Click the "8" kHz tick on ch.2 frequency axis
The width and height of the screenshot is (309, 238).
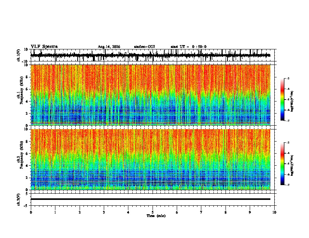click(x=27, y=142)
